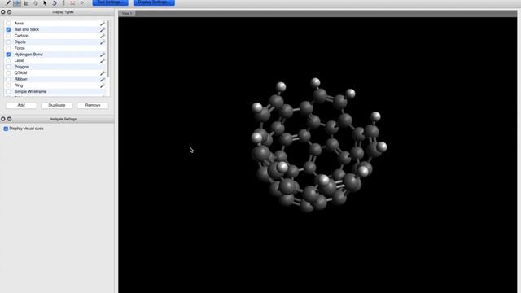The image size is (521, 293).
Task: Open the Display Settings button
Action: 154,2
